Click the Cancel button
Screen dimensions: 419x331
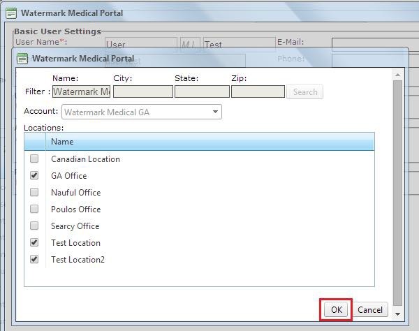tap(370, 309)
